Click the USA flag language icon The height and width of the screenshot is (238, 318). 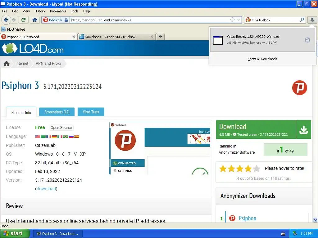point(38,136)
